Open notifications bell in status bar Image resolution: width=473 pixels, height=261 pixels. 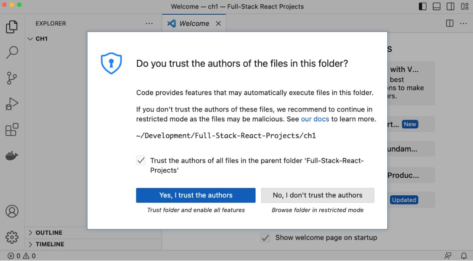(x=463, y=256)
